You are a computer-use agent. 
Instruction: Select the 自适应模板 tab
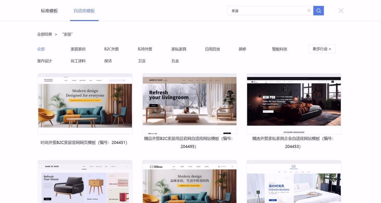click(x=84, y=10)
